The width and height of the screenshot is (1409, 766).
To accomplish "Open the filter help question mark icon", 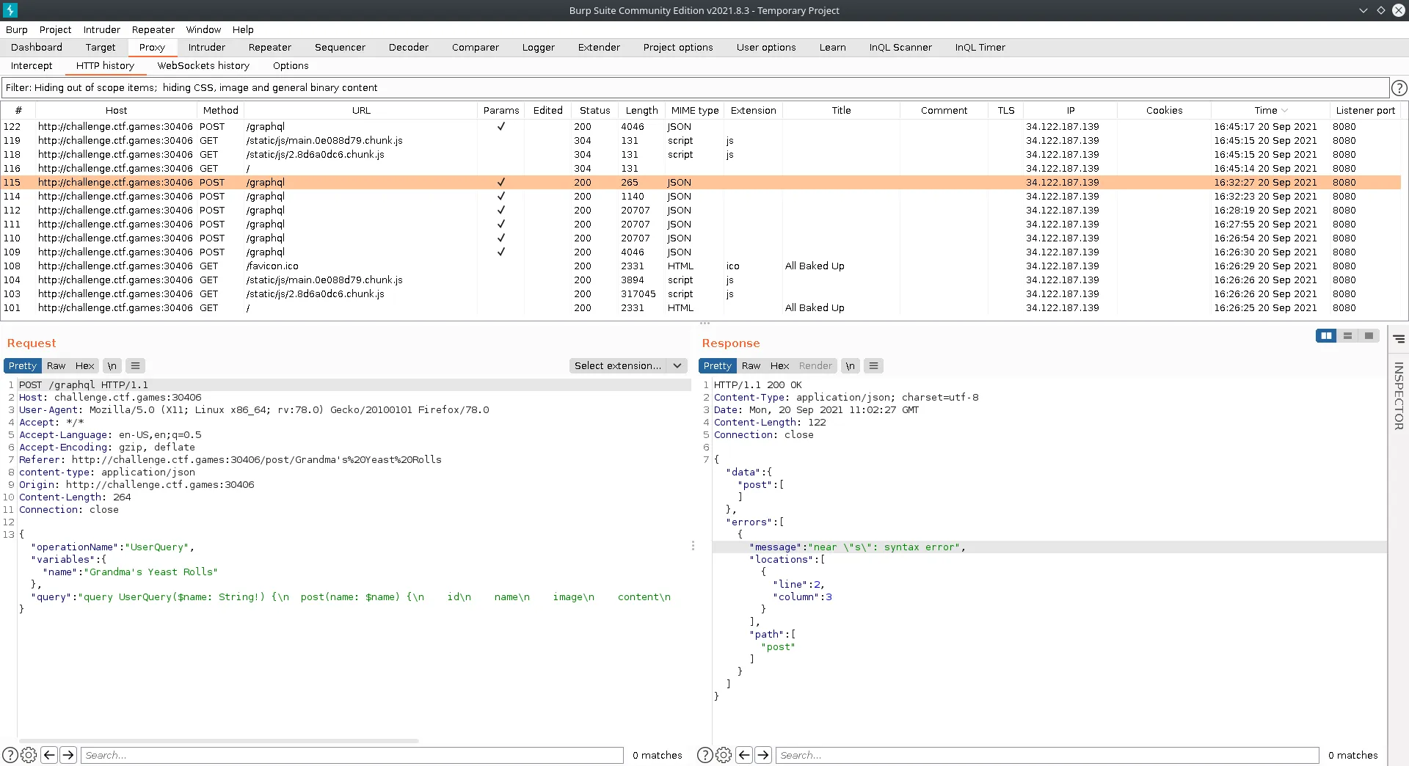I will pyautogui.click(x=1399, y=88).
